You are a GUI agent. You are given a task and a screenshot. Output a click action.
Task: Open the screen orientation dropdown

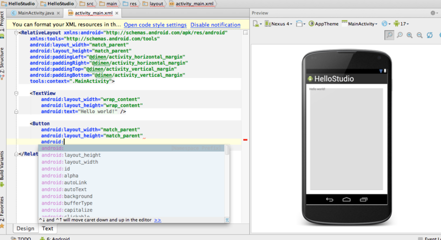(x=300, y=24)
